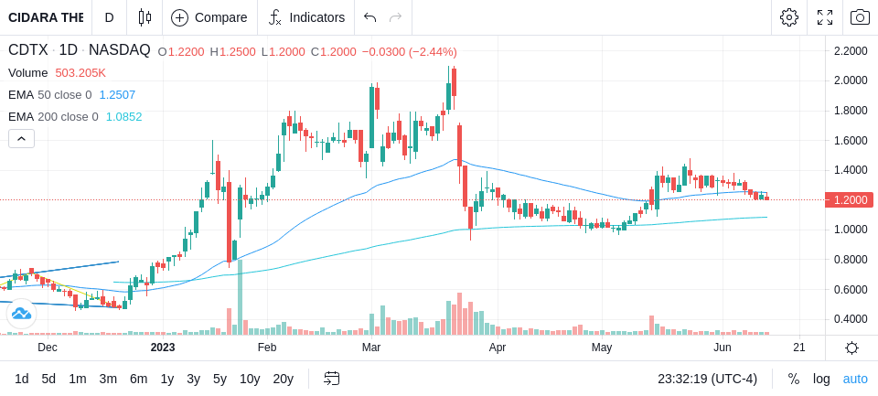Select the EMA 50 close legend
This screenshot has height=396, width=878.
tap(49, 95)
